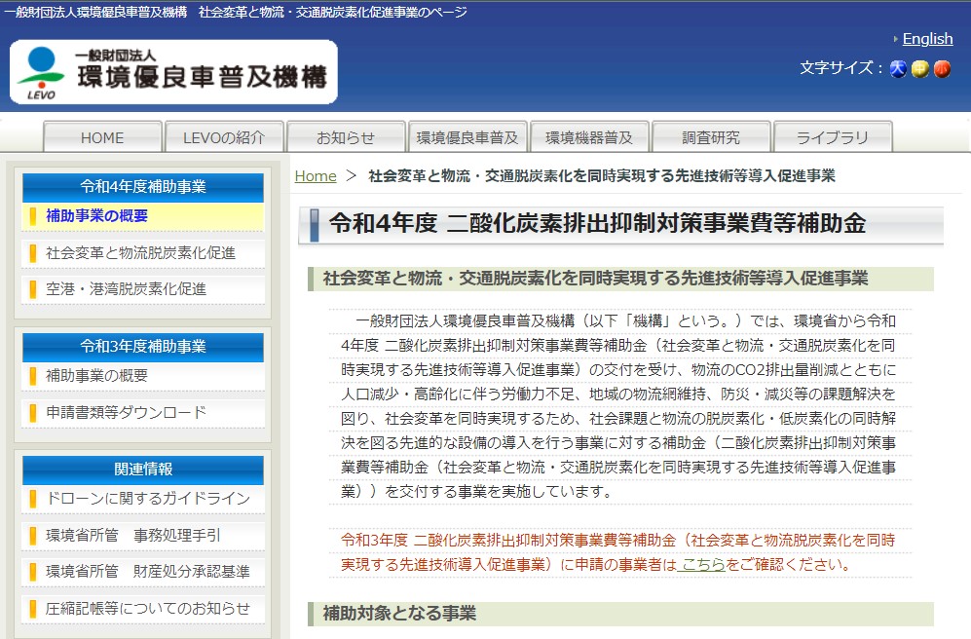
Task: Open 申請書類等ダウンロード in sidebar
Action: coord(126,412)
